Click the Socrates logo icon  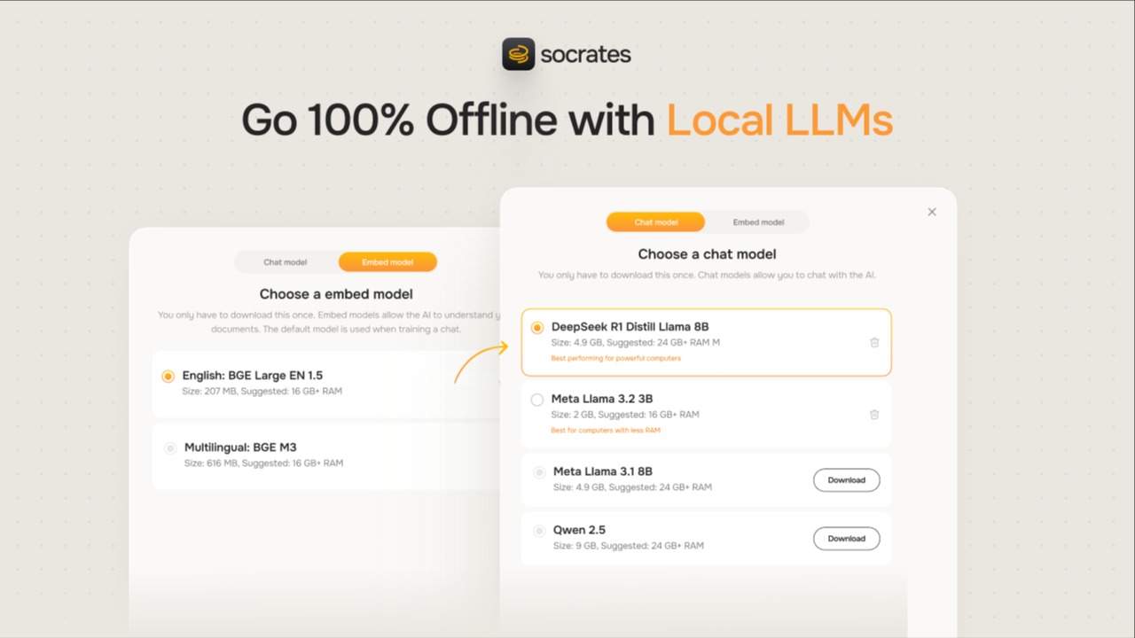518,53
